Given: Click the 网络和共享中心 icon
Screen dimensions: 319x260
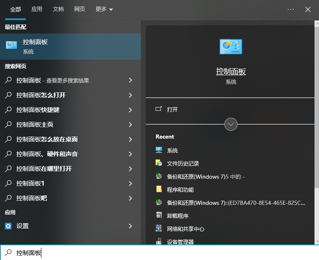Looking at the screenshot, I should [x=159, y=228].
